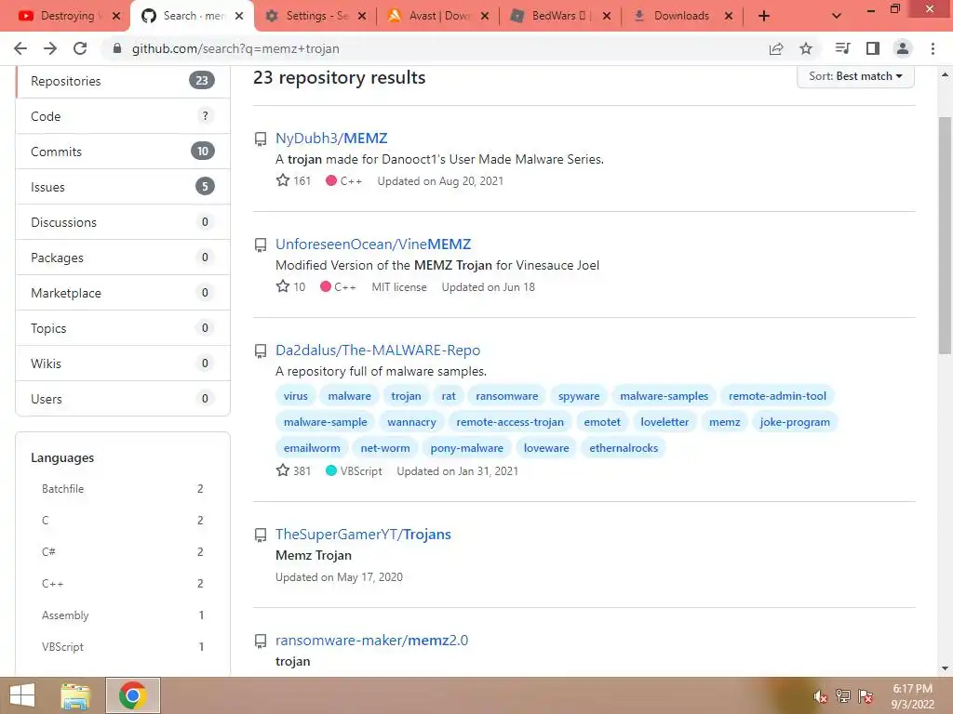The image size is (953, 714).
Task: Select Discussions results filter
Action: [x=123, y=221]
